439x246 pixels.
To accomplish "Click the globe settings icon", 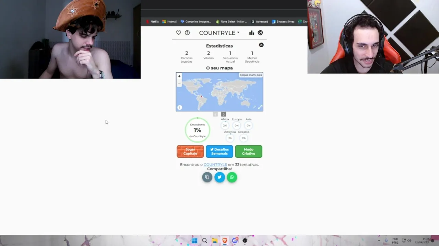I will point(260,33).
